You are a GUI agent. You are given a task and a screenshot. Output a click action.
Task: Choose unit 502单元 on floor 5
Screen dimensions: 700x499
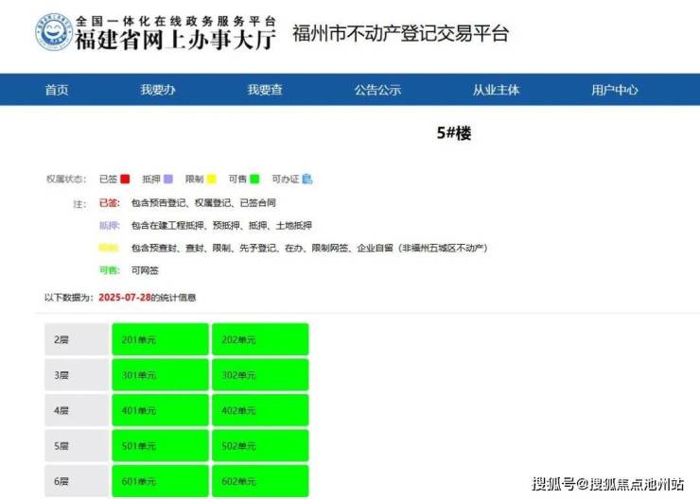tap(260, 446)
